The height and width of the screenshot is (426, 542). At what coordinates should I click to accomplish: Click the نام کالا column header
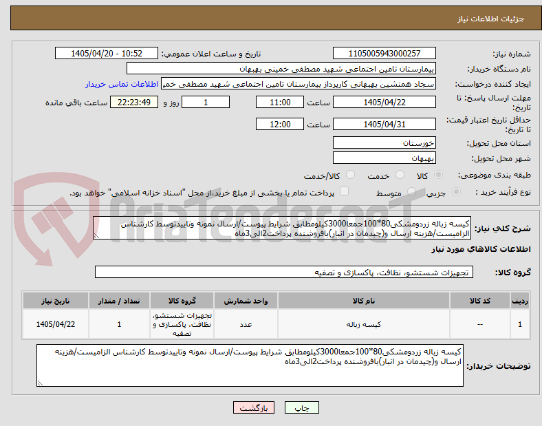(364, 301)
